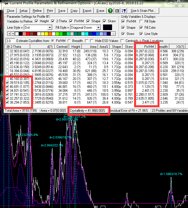
Task: Toggle Unify Skew checkbox
Action: coord(123,34)
